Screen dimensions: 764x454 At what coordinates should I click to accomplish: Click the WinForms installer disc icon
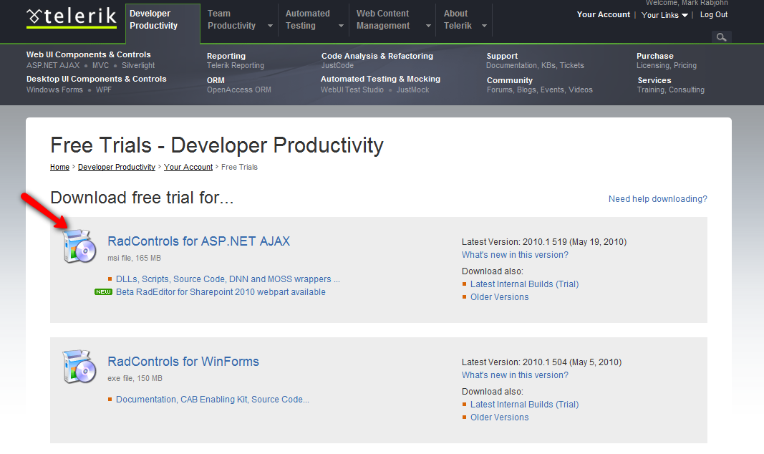tap(79, 367)
